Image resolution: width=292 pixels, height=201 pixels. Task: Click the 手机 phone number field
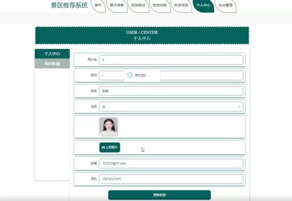click(x=170, y=179)
